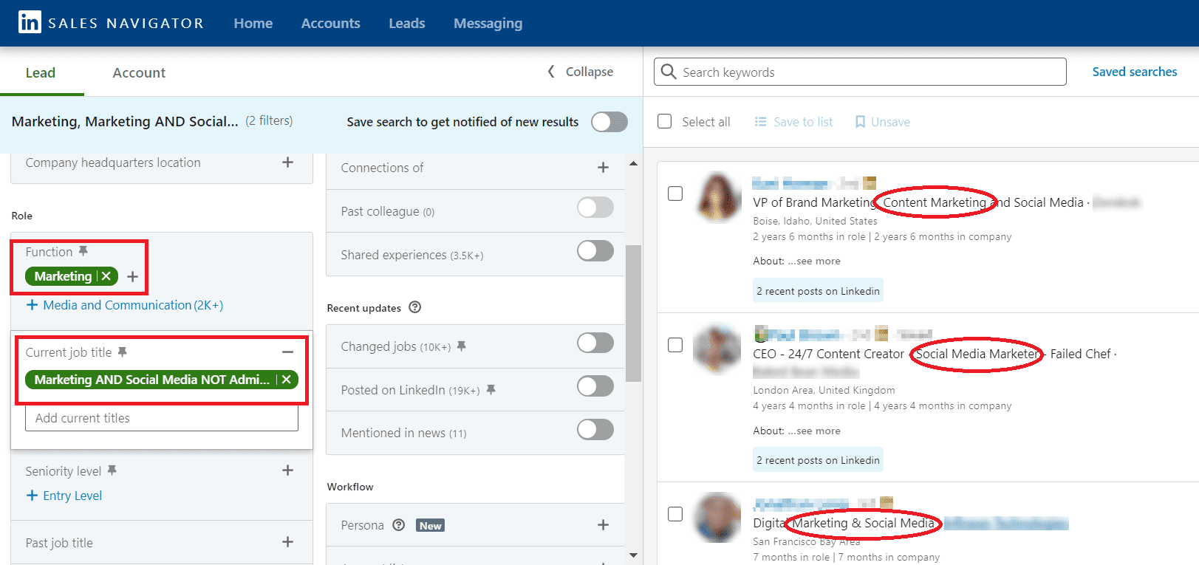The width and height of the screenshot is (1199, 565).
Task: Open the Leads menu in navigation
Action: click(x=407, y=23)
